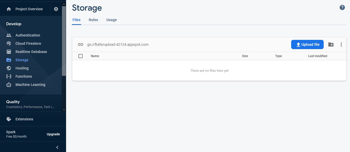The width and height of the screenshot is (350, 152).
Task: Click the Realtime Database icon
Action: pyautogui.click(x=9, y=52)
